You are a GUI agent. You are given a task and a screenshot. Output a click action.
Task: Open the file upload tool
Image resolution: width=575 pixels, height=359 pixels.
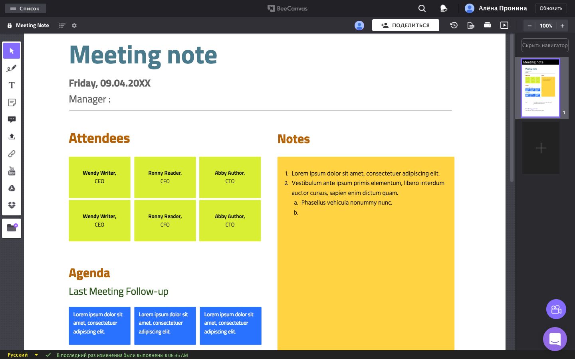[x=12, y=136]
